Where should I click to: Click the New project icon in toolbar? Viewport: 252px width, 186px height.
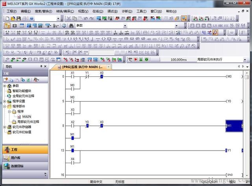click(x=7, y=19)
